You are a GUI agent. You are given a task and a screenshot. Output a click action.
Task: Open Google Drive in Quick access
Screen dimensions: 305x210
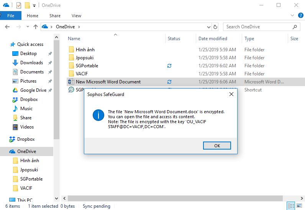point(33,90)
